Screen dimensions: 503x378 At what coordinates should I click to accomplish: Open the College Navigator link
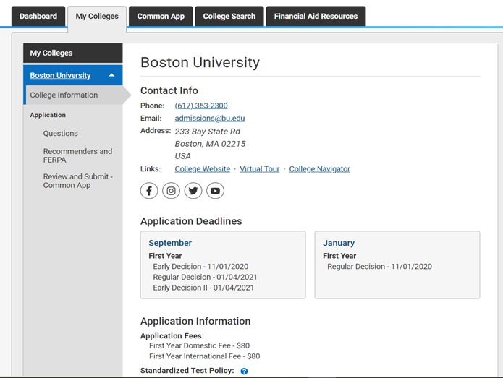click(x=319, y=169)
